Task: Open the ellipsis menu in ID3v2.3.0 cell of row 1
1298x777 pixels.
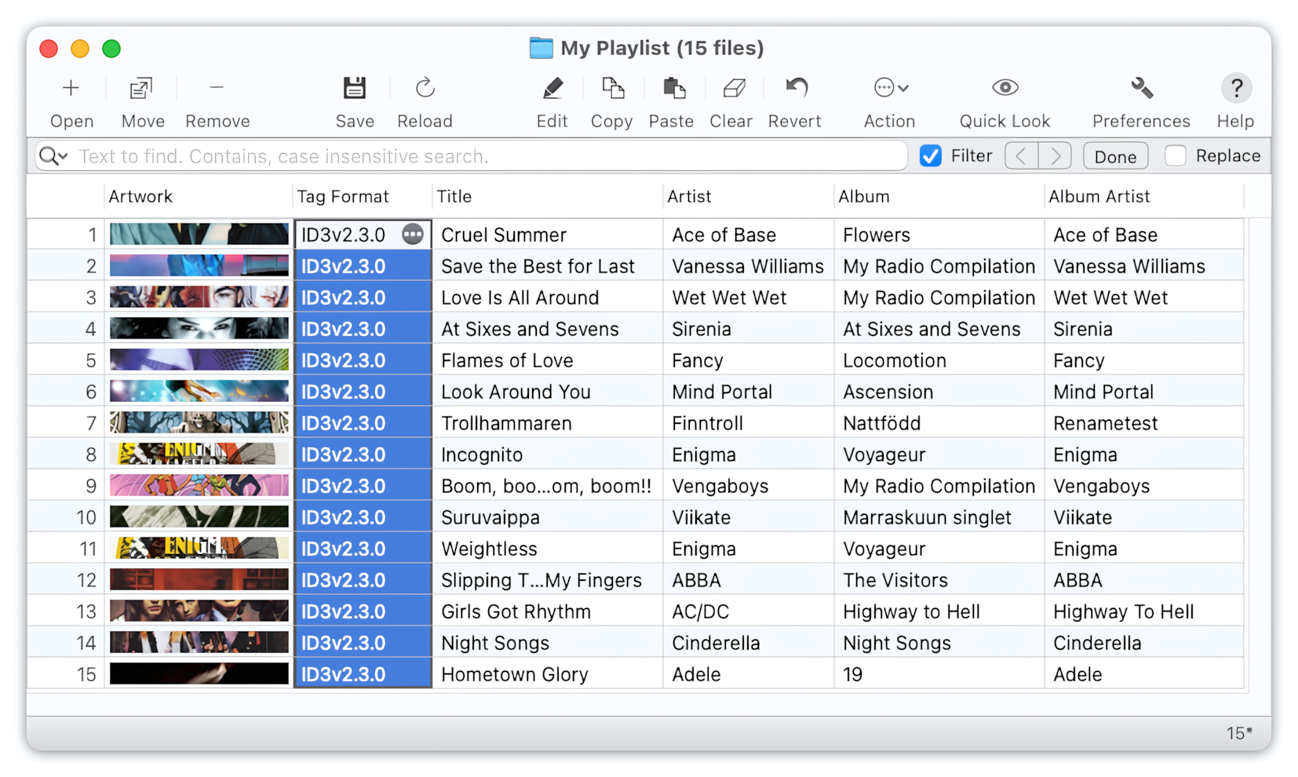Action: click(x=413, y=234)
